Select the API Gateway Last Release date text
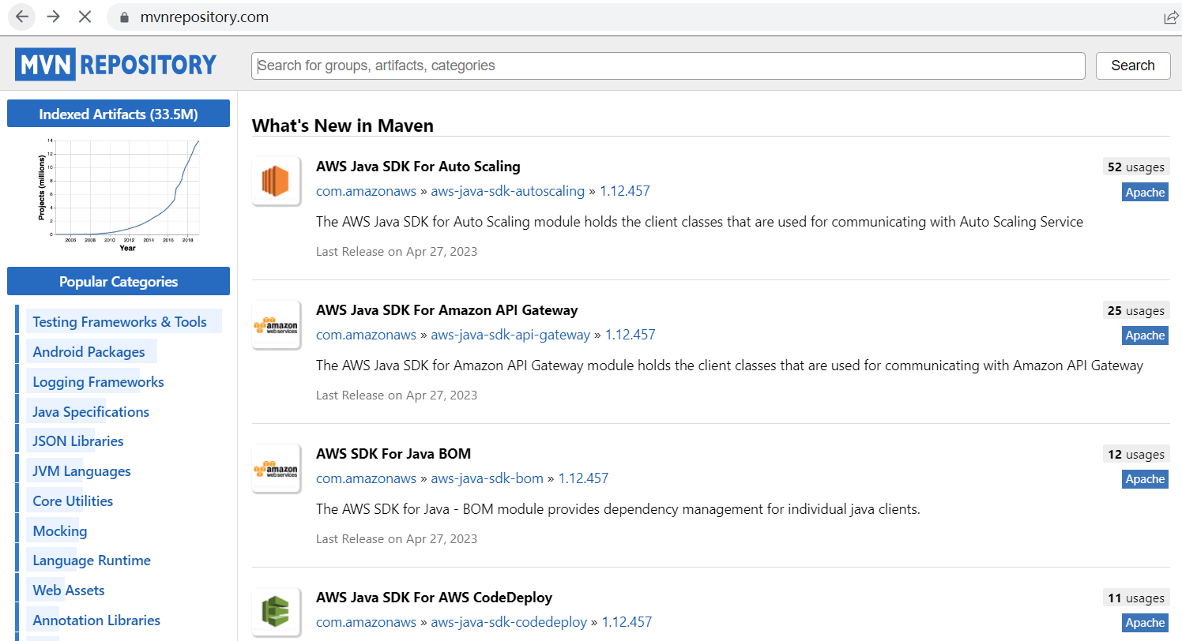 (x=397, y=395)
